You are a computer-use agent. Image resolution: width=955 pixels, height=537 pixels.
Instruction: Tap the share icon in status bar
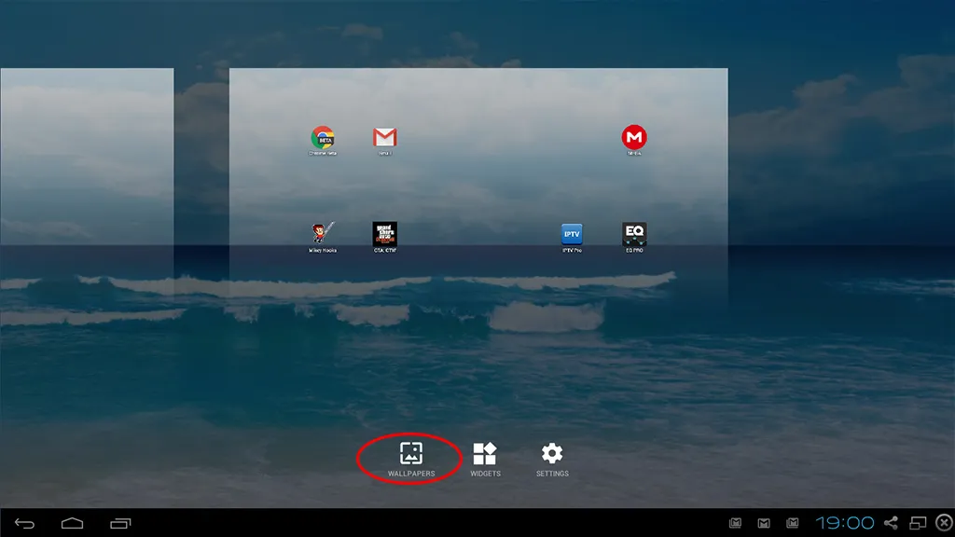click(891, 522)
